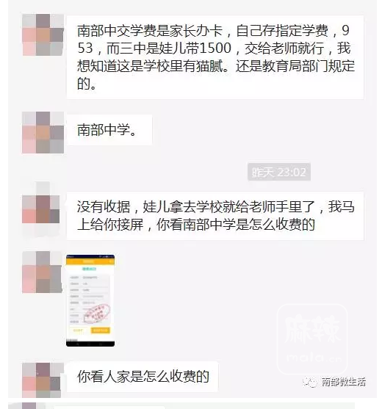Tap the partially visible avatar at the bottom
Viewport: 382px width, 409px height.
(29, 406)
